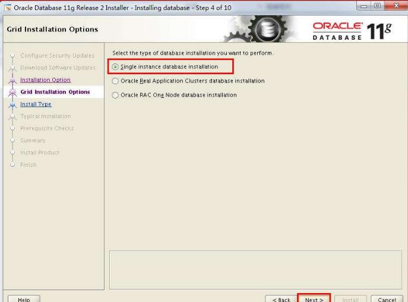Viewport: 408px width, 302px height.
Task: Click the Summary step text
Action: [x=33, y=141]
